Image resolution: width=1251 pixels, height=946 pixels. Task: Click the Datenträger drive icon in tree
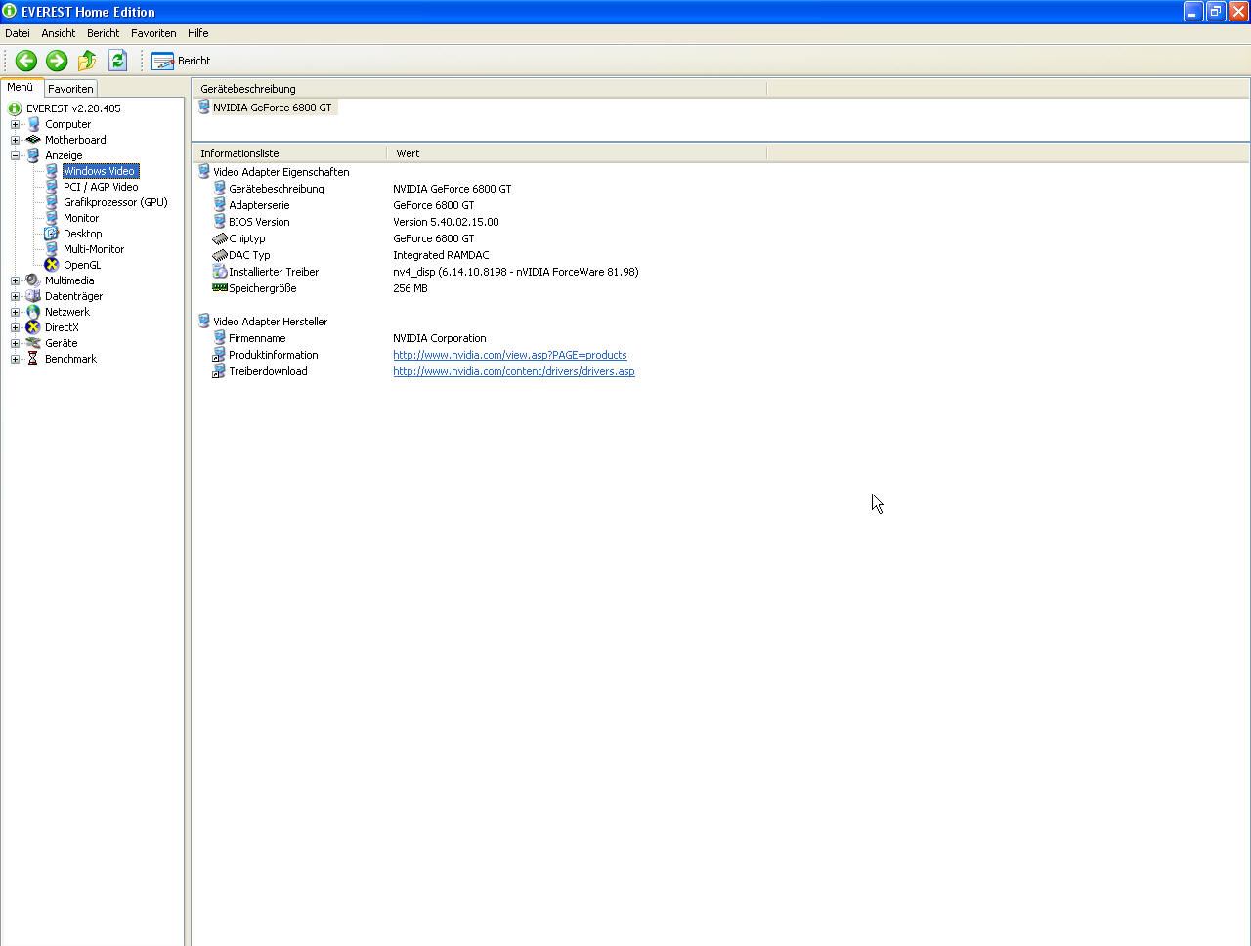click(33, 296)
